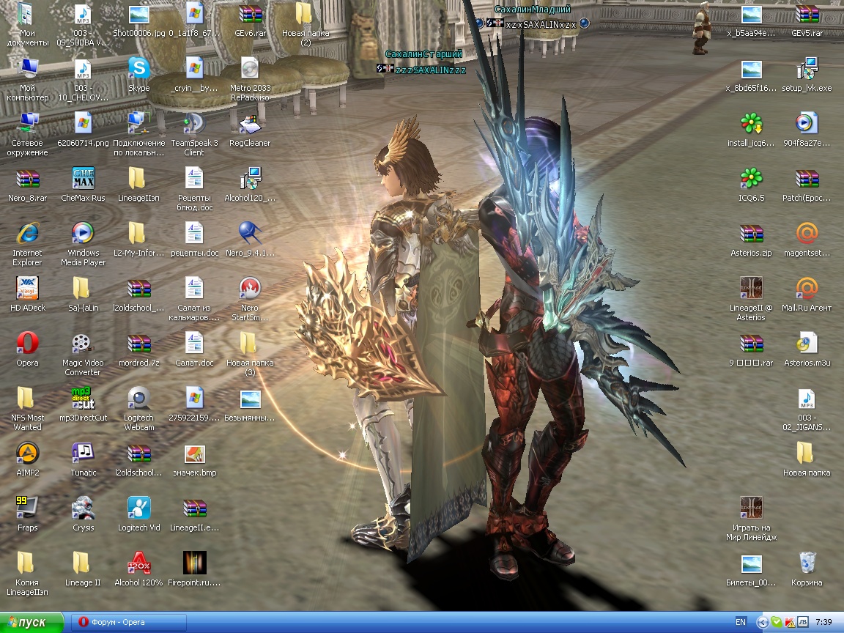
Task: Open TeamSpeak 3 Client shortcut
Action: point(194,123)
